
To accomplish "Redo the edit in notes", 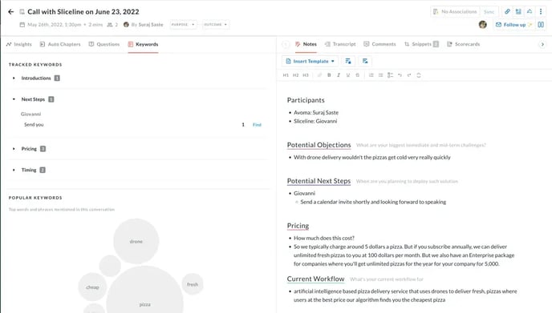I will 409,75.
